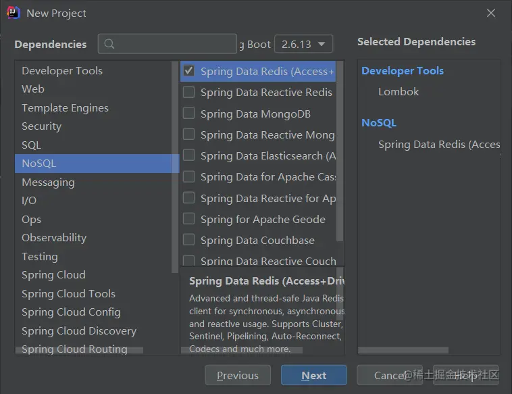
Task: Tick the Spring Data Couchbase checkbox
Action: (189, 240)
